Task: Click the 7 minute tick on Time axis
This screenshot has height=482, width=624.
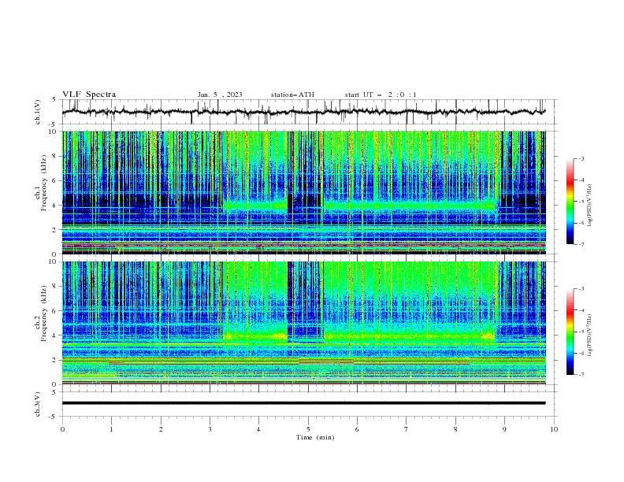Action: coord(407,429)
